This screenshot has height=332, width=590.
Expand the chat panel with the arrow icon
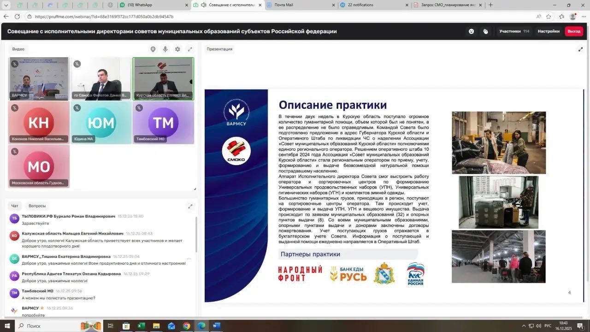click(190, 206)
